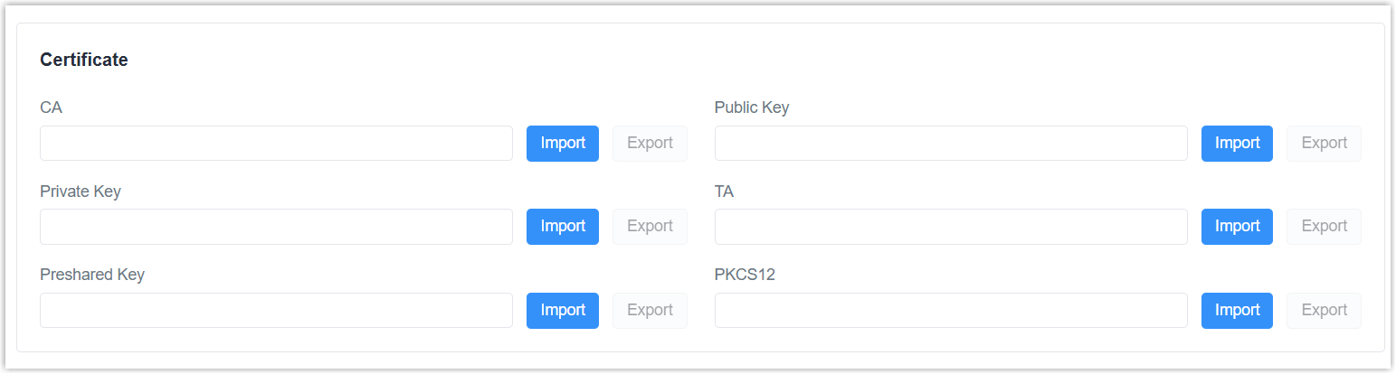
Task: Focus the CA text field
Action: [276, 144]
